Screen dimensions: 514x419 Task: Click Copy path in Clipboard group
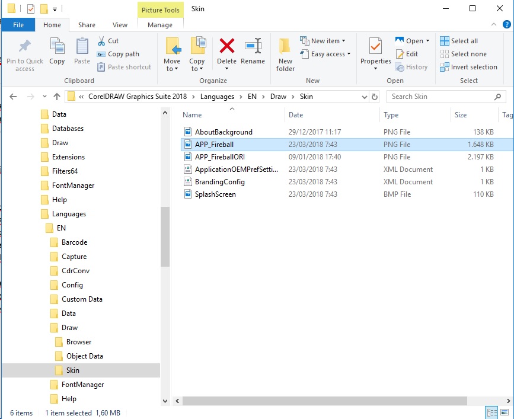pos(119,54)
